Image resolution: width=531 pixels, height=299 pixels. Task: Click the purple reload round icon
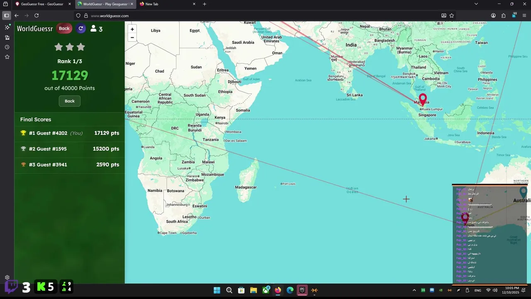click(x=81, y=28)
